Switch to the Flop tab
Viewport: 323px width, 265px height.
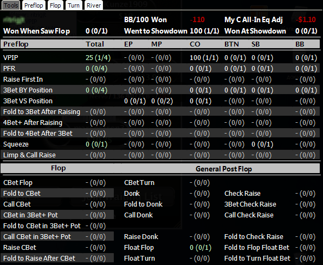click(x=55, y=5)
